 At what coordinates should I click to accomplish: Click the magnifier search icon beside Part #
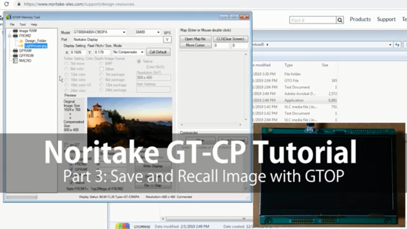coord(340,20)
